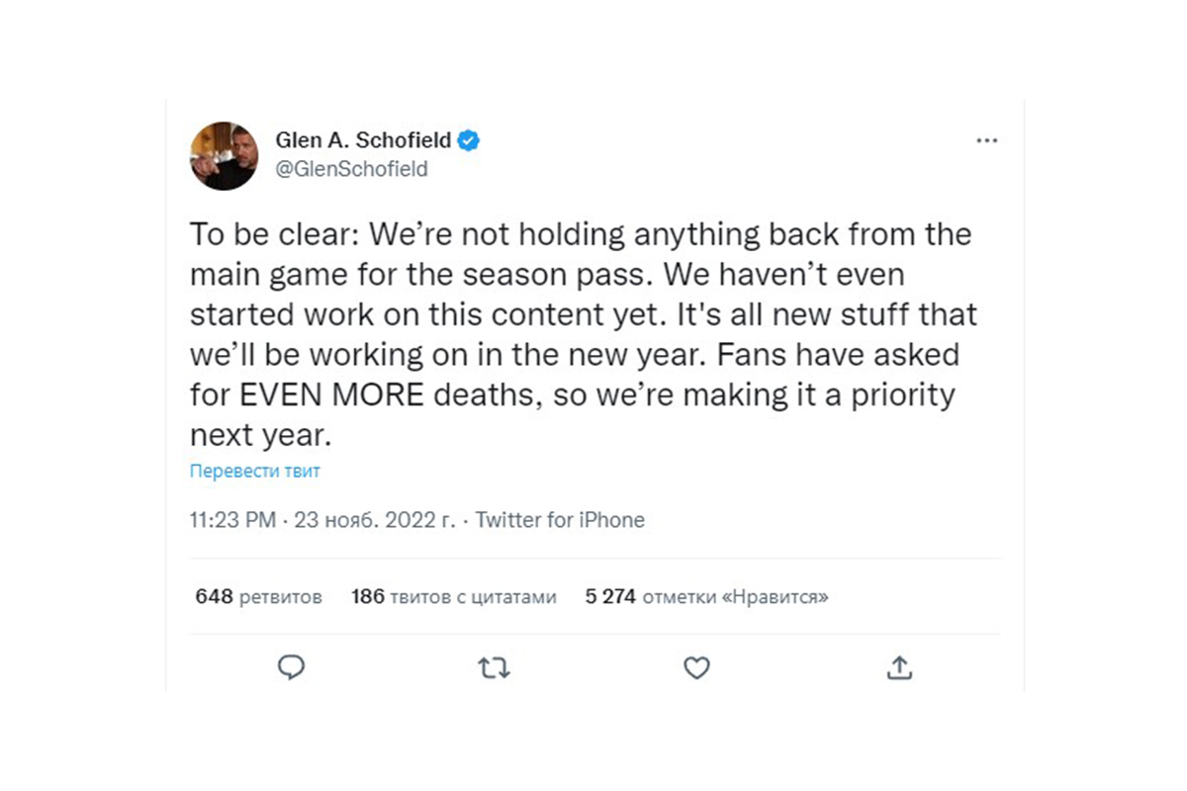
Task: Open the @GlenSchofield handle link
Action: pyautogui.click(x=351, y=169)
